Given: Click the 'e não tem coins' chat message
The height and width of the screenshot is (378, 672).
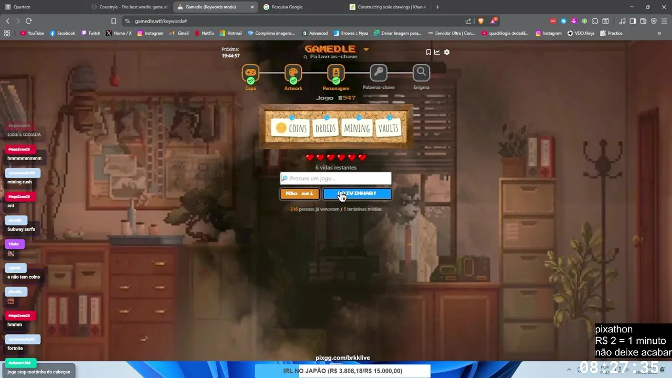Looking at the screenshot, I should coord(24,277).
